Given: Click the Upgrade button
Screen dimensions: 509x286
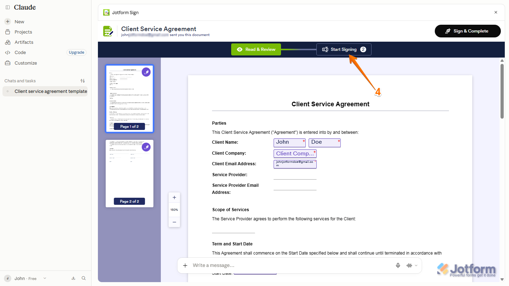Looking at the screenshot, I should (76, 52).
